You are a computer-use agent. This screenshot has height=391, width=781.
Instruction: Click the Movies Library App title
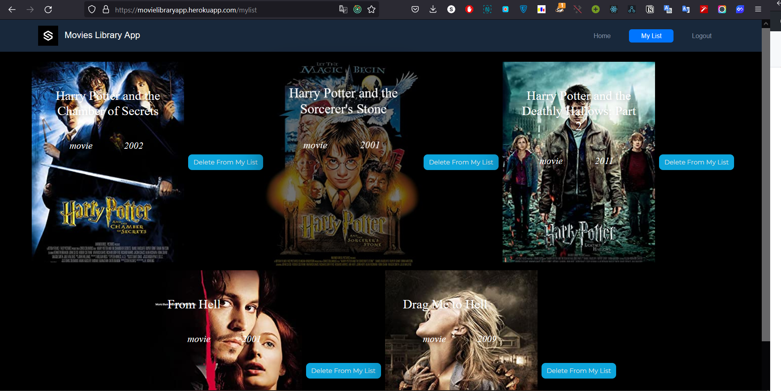coord(102,35)
